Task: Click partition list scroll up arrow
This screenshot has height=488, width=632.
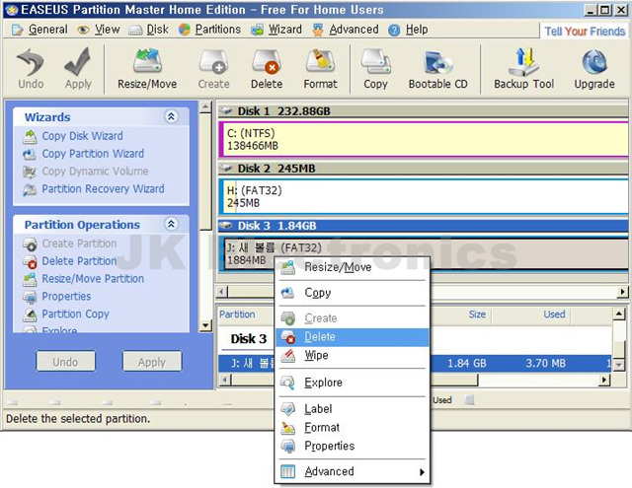Action: click(619, 314)
